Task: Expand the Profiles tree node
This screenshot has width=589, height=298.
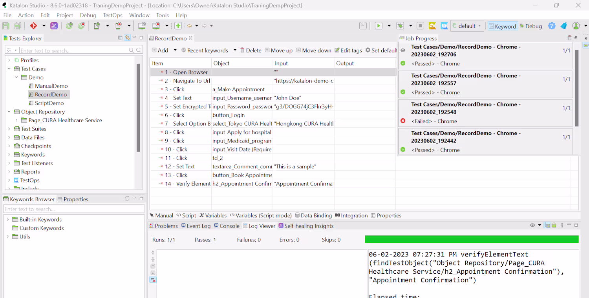Action: [x=9, y=60]
